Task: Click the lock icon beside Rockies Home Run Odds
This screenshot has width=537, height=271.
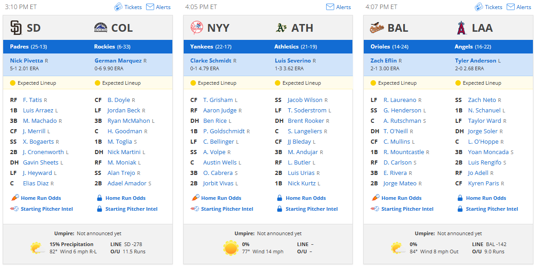Action: (99, 198)
